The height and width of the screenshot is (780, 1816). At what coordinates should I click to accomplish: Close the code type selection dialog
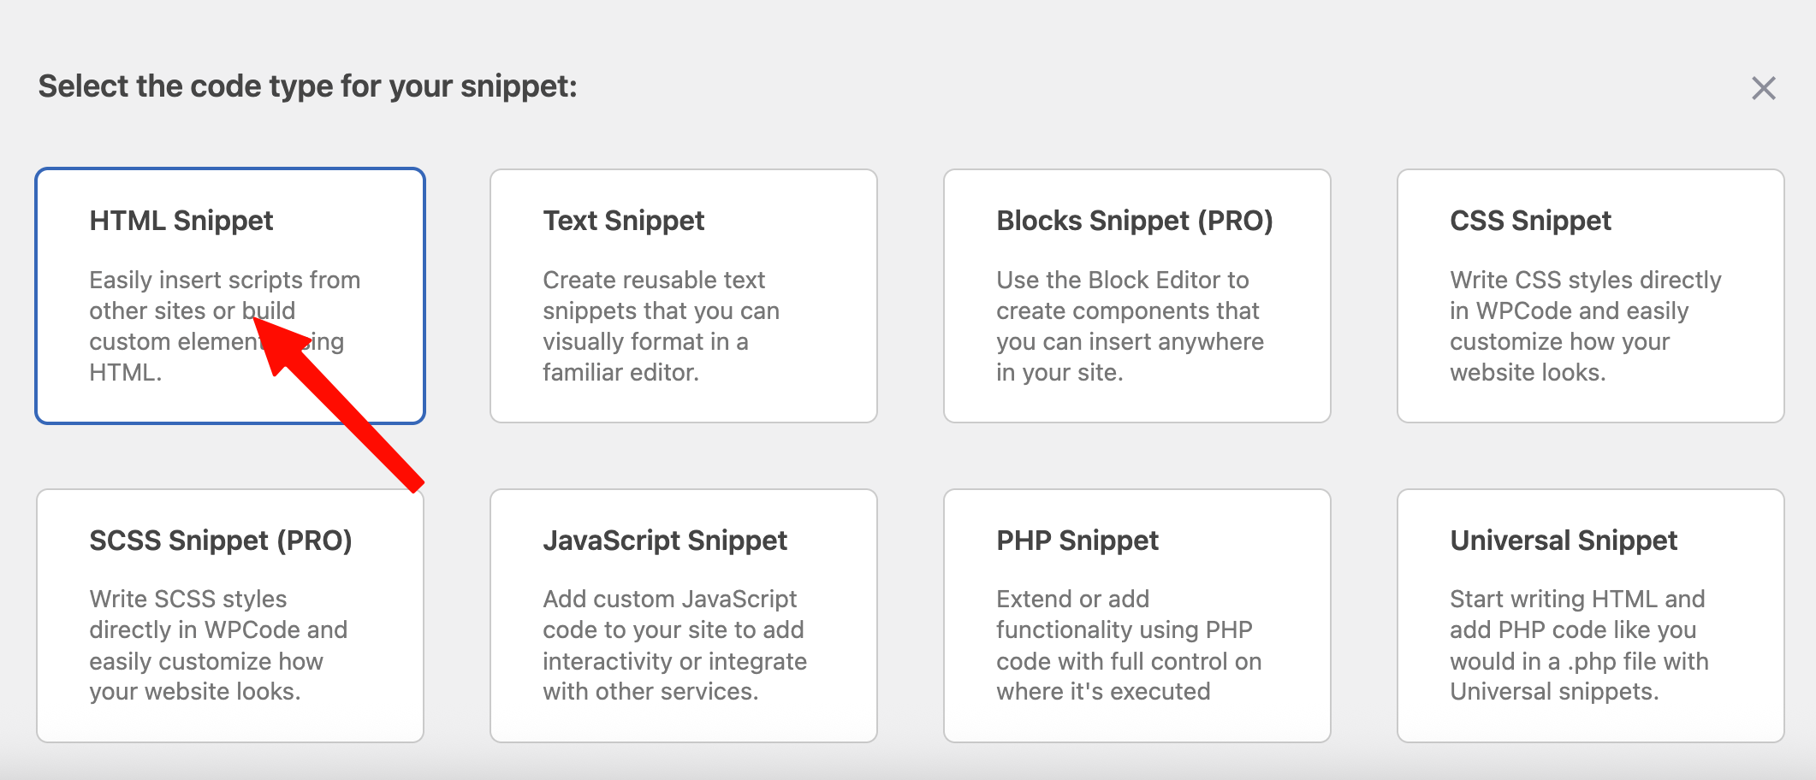(1763, 88)
